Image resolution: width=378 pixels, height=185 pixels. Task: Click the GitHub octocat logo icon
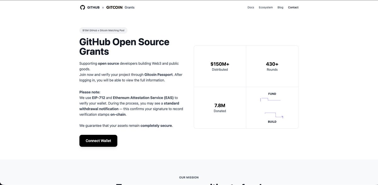point(83,7)
